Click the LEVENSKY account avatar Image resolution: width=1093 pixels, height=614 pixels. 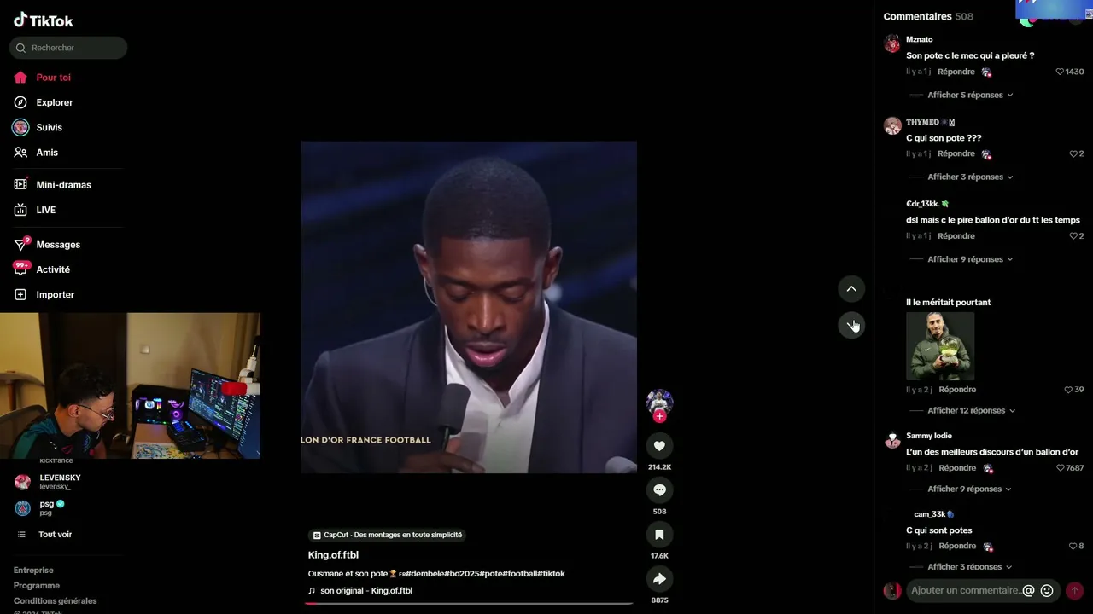point(23,482)
